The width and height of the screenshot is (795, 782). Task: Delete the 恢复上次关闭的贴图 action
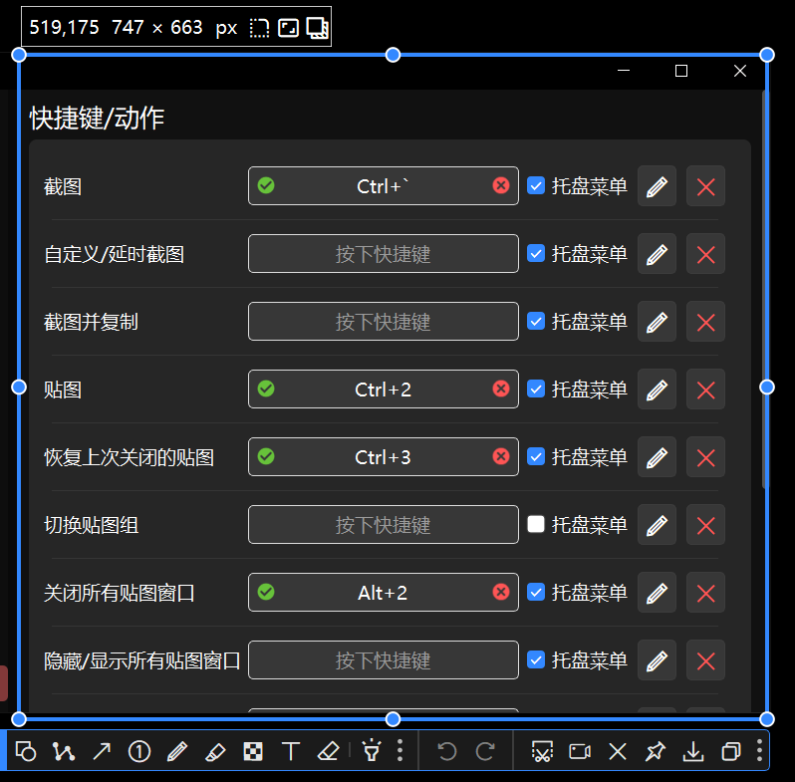(x=705, y=457)
